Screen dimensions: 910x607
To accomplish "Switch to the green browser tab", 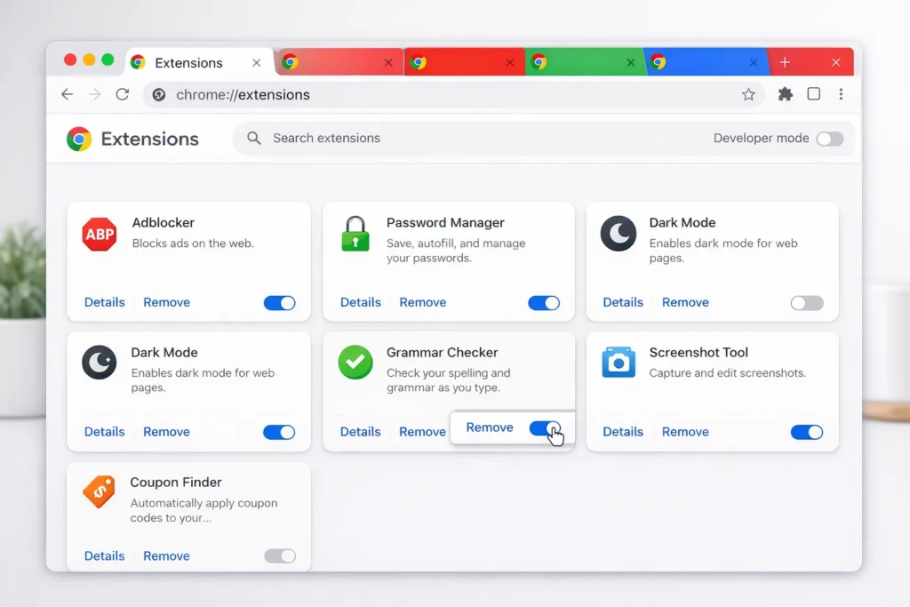I will point(582,62).
